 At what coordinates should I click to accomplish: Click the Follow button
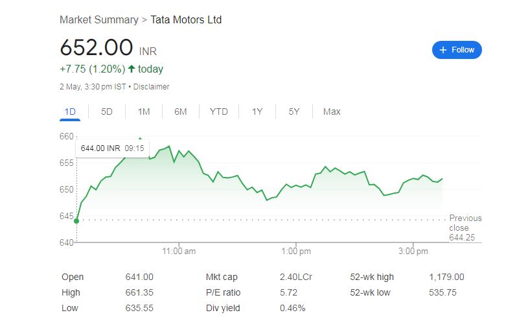[457, 50]
